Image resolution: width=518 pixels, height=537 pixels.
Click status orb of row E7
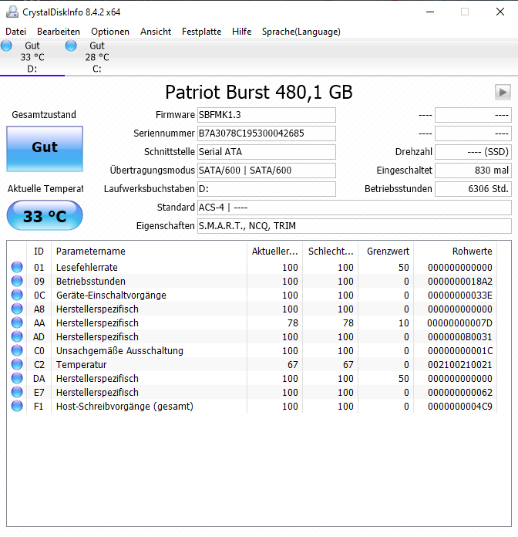pos(17,392)
